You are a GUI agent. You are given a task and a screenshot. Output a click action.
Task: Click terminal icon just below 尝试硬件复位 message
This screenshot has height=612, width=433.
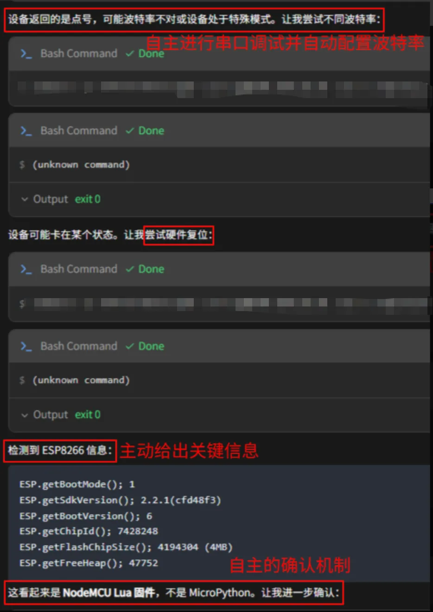[x=26, y=269]
